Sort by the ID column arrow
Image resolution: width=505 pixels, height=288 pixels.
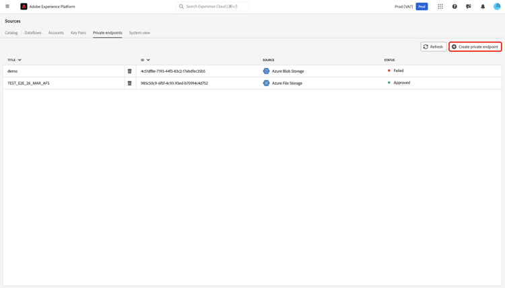[148, 60]
